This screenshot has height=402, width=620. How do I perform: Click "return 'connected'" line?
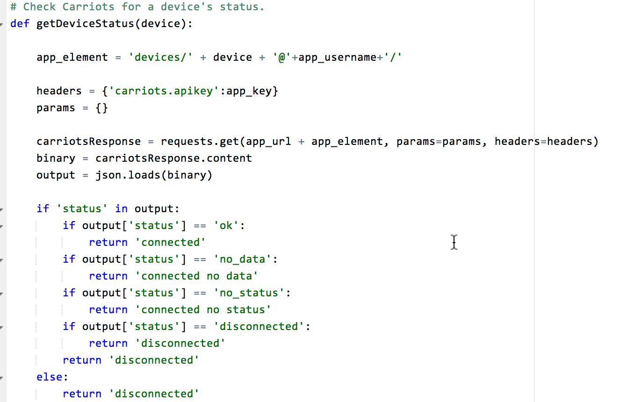[x=147, y=242]
